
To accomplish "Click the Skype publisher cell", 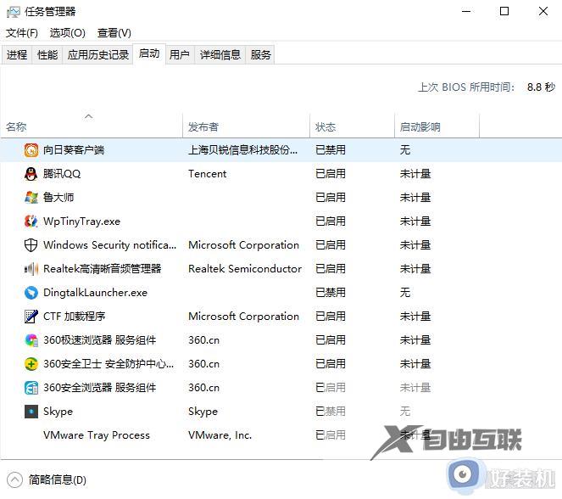I will tap(203, 412).
